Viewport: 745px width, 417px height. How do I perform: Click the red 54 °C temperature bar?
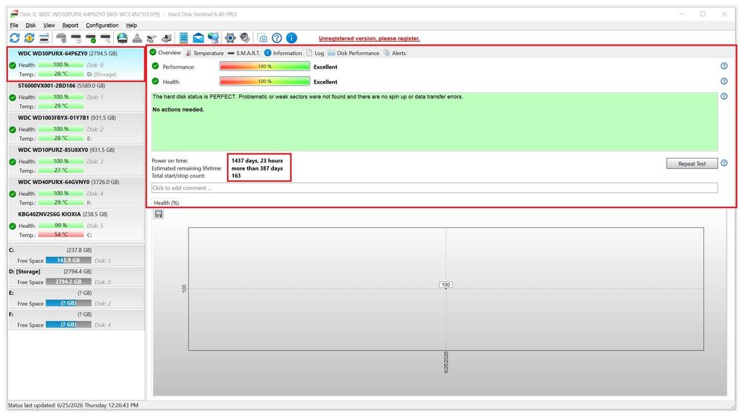(61, 235)
